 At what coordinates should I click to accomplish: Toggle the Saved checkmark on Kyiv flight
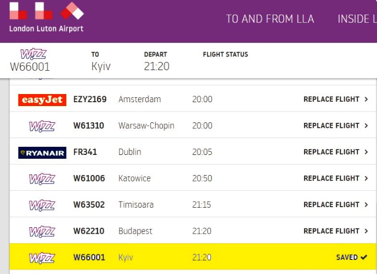(x=363, y=257)
